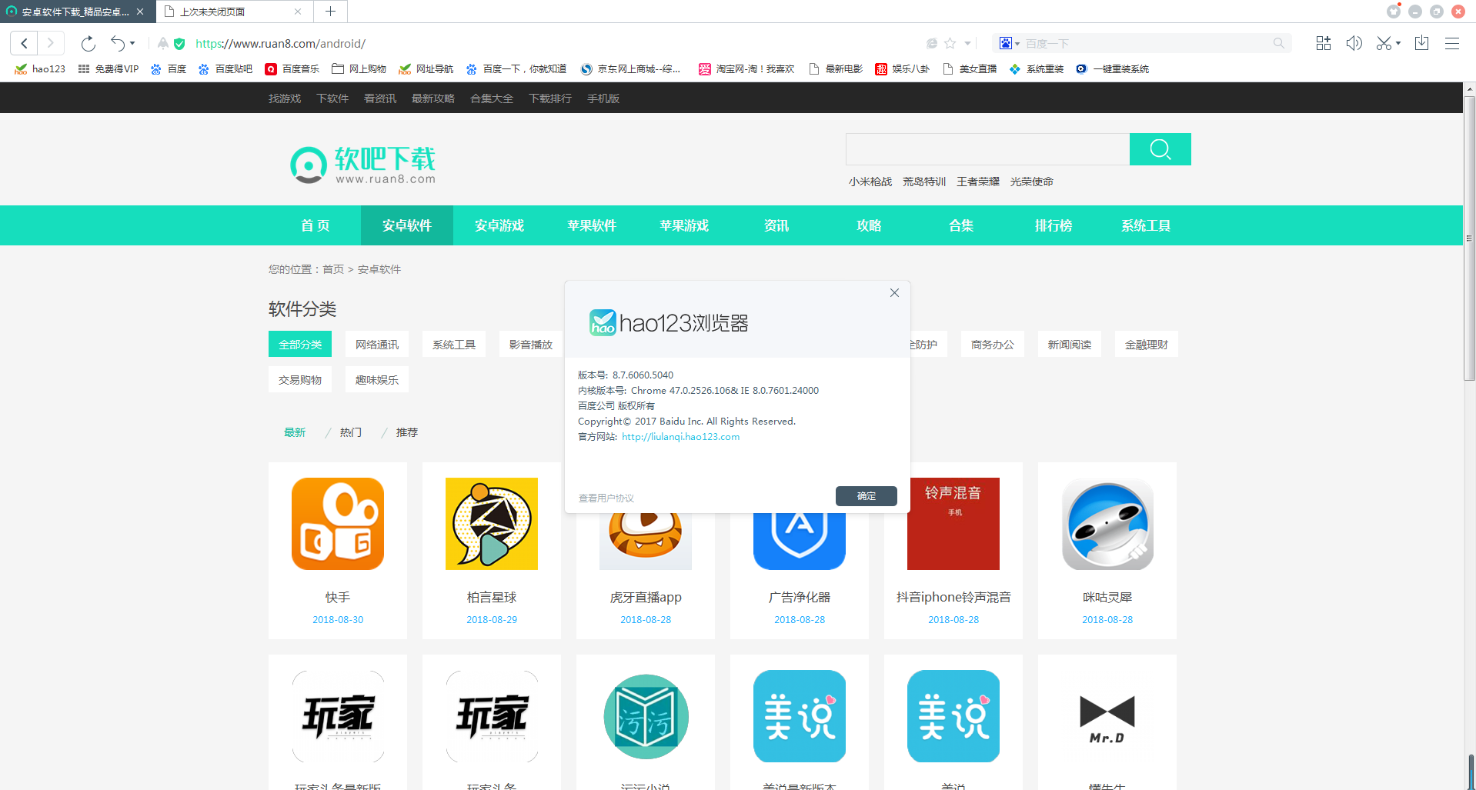Viewport: 1476px width, 790px height.
Task: Click 下载排行 in the top black bar
Action: [x=550, y=98]
